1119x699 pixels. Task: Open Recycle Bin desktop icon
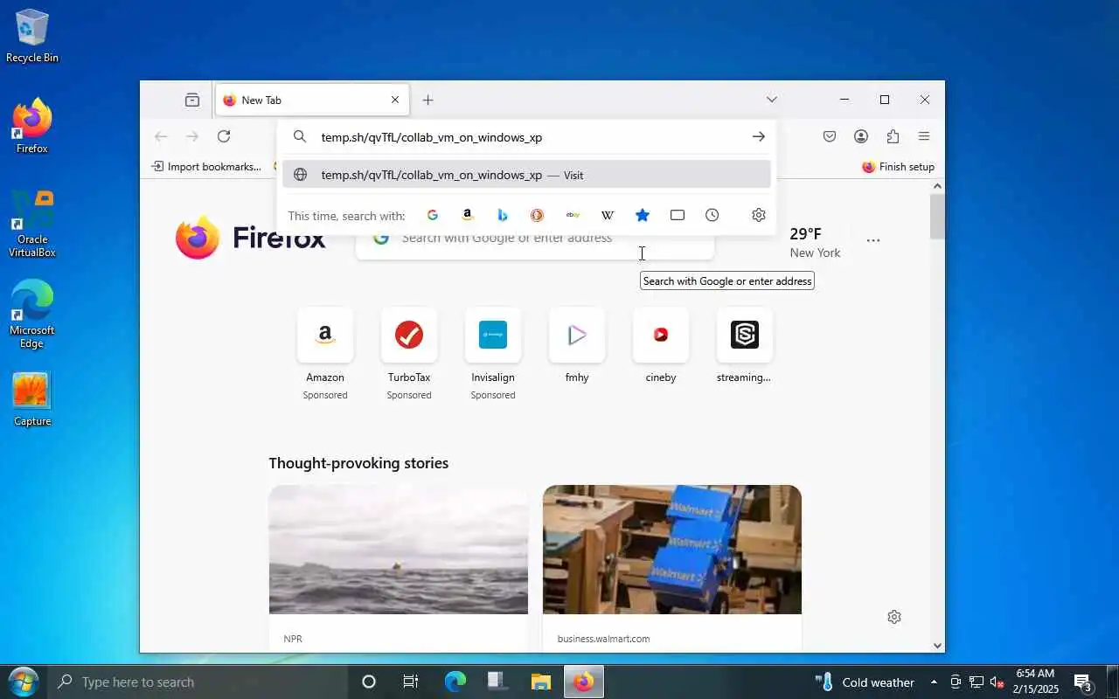pyautogui.click(x=32, y=35)
